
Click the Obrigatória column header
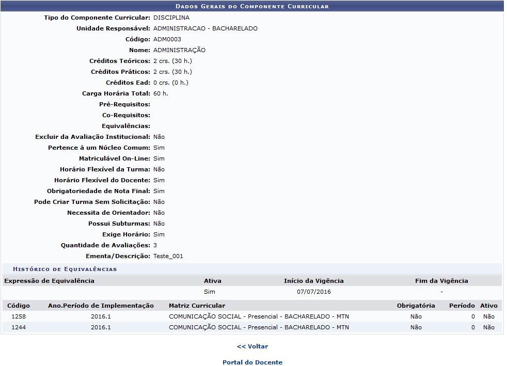(416, 306)
